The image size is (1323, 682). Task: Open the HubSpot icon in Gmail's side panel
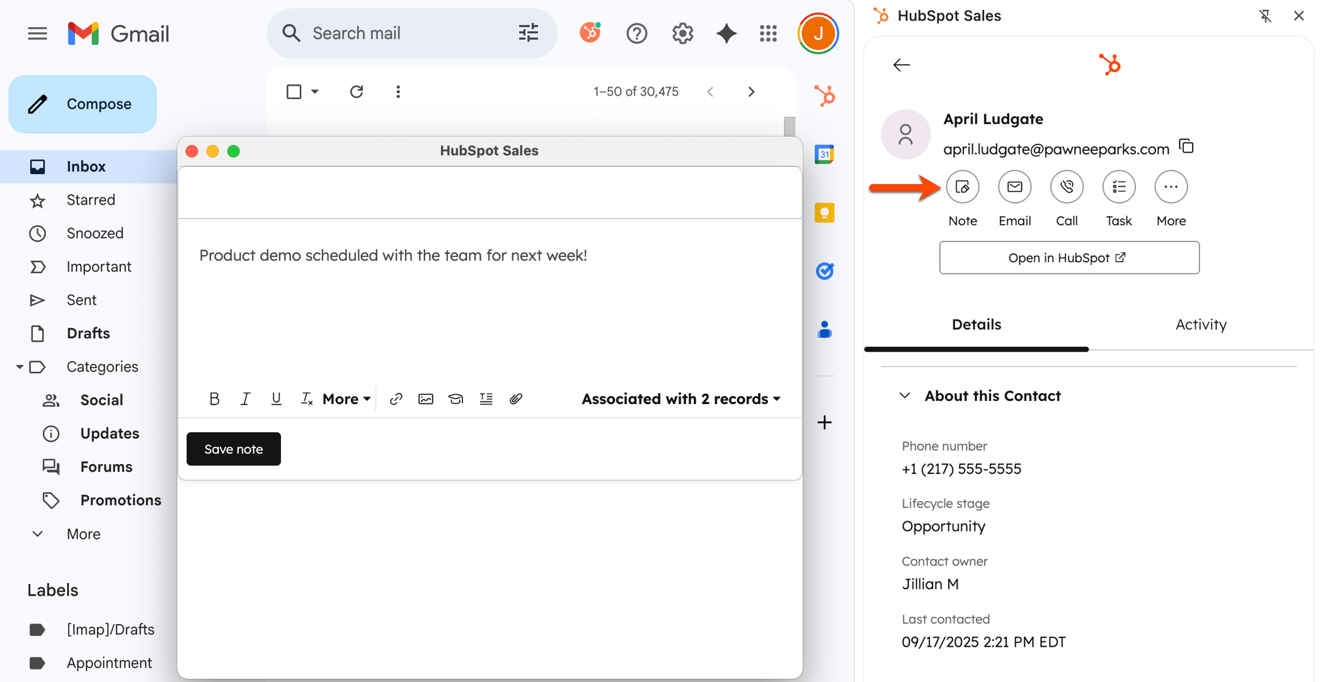825,96
